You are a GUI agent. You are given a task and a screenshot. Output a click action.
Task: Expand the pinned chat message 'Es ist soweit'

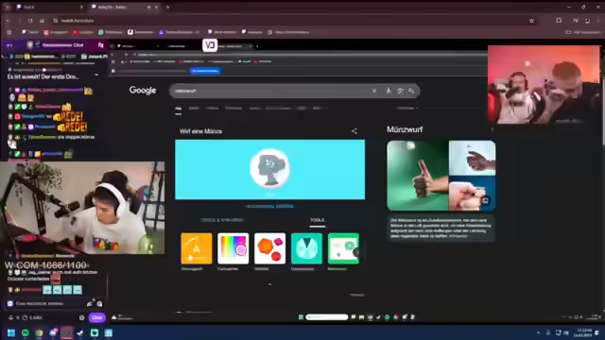(x=96, y=75)
